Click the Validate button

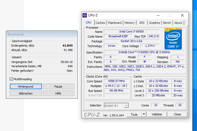pyautogui.click(x=157, y=114)
